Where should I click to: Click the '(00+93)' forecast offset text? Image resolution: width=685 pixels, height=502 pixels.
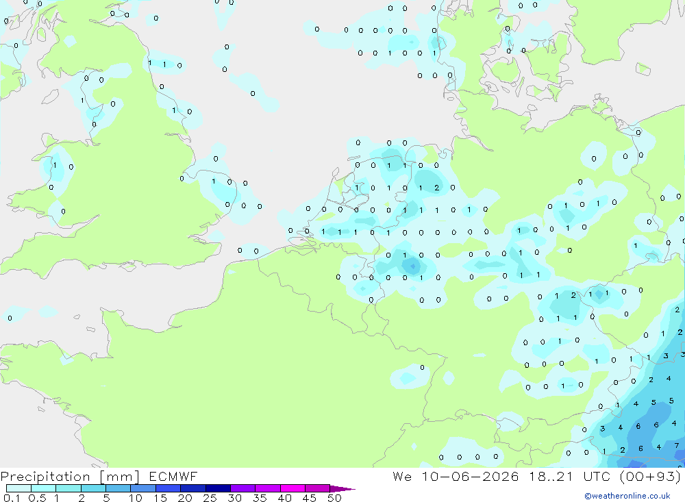[650, 476]
